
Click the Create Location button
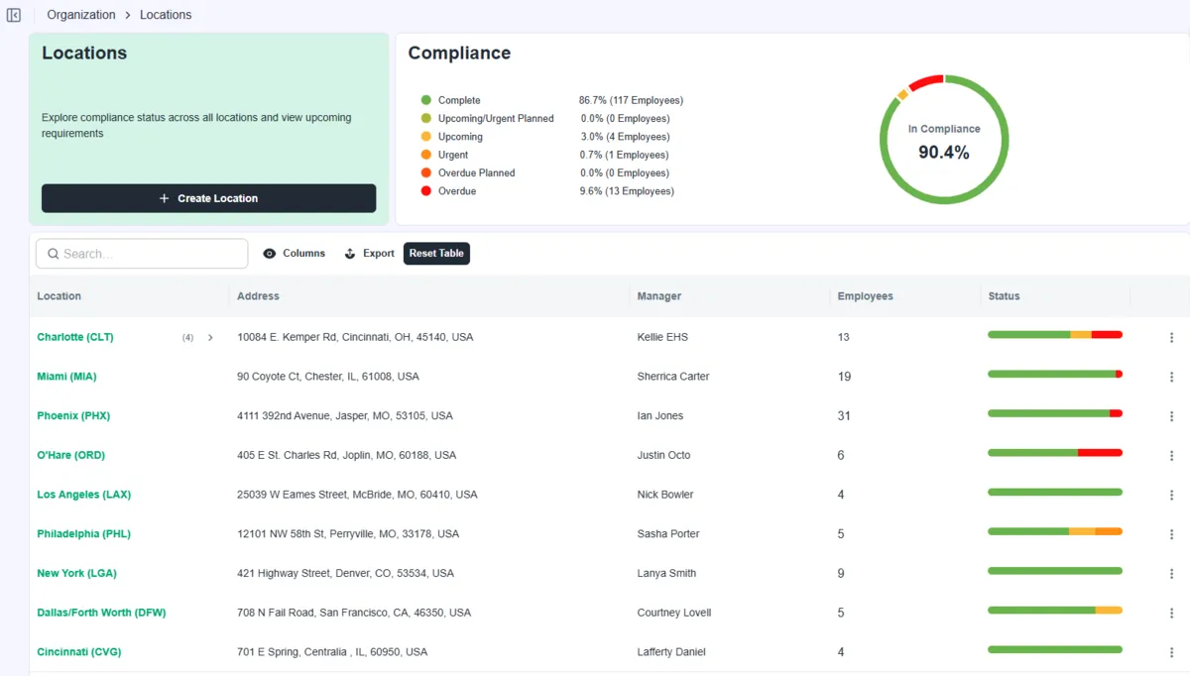click(x=208, y=198)
